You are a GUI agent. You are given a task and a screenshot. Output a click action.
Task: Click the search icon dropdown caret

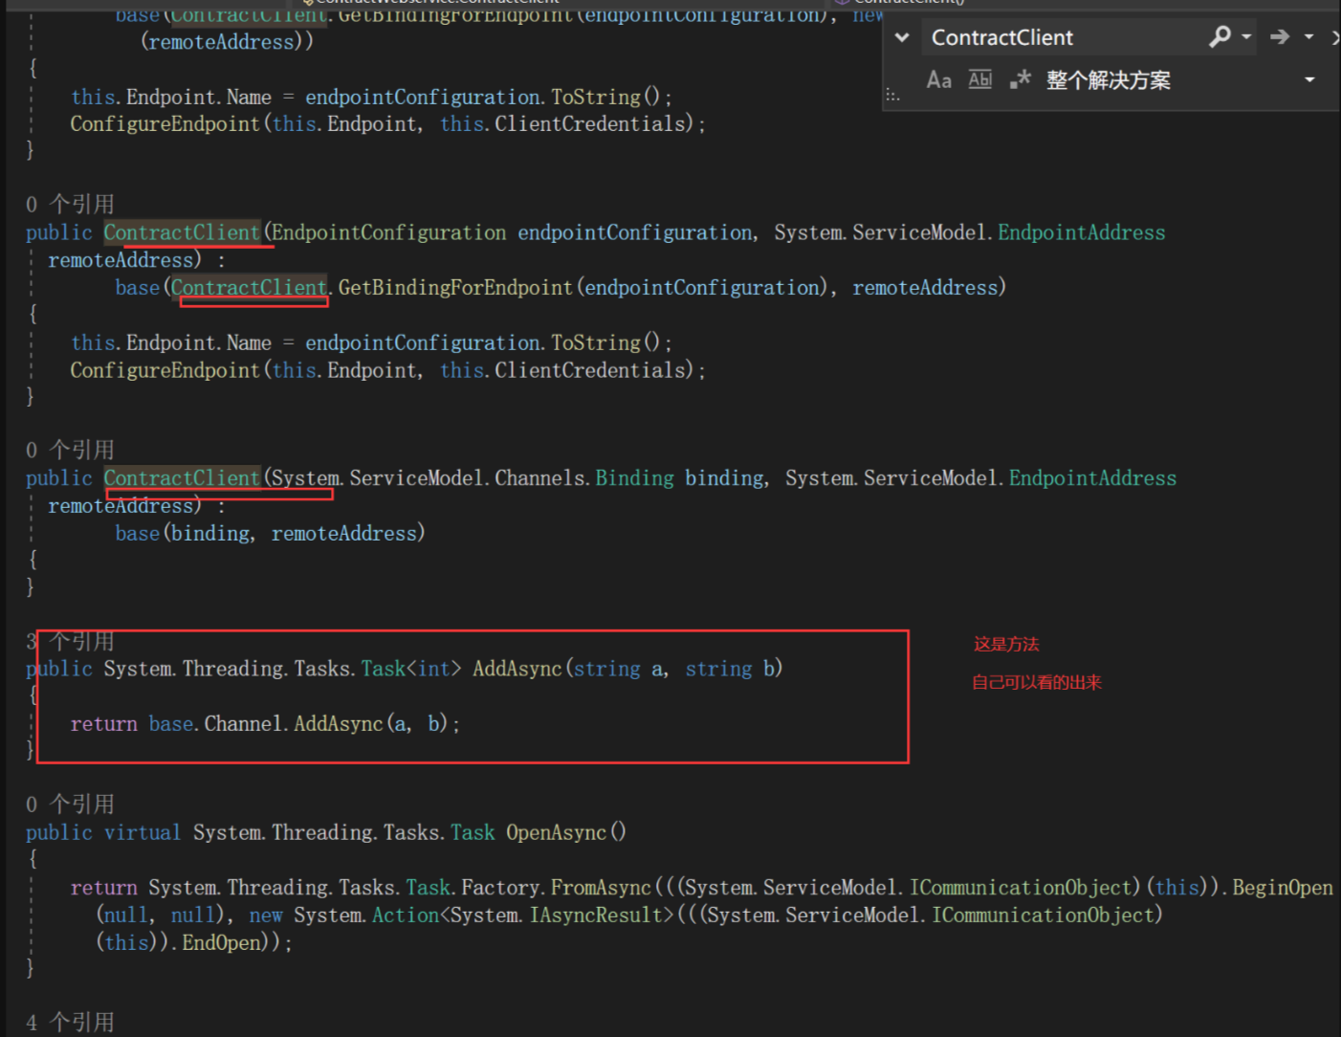pos(1246,36)
